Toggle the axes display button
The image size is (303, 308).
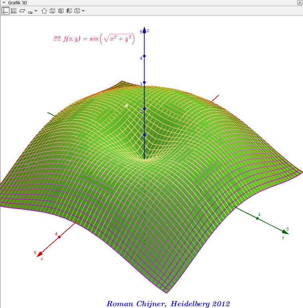point(5,11)
